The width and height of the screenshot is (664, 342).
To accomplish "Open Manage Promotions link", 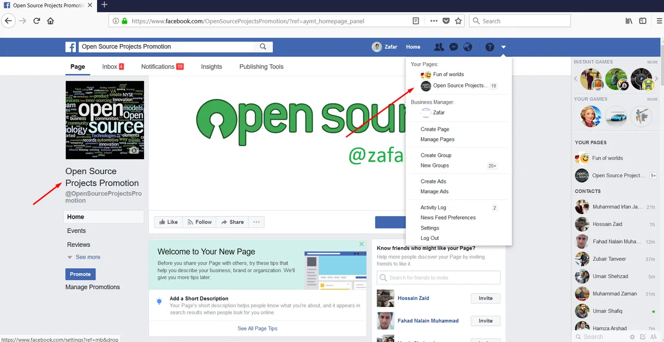I will (92, 287).
